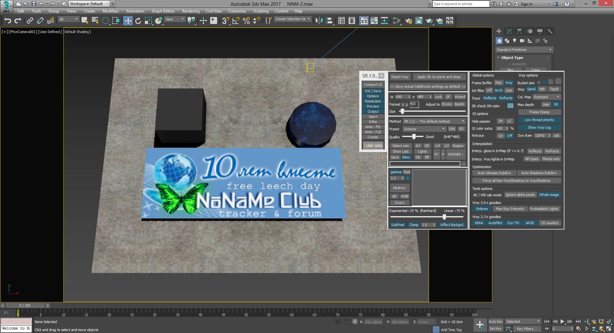Open the selection filter All dropdown

pyautogui.click(x=69, y=19)
